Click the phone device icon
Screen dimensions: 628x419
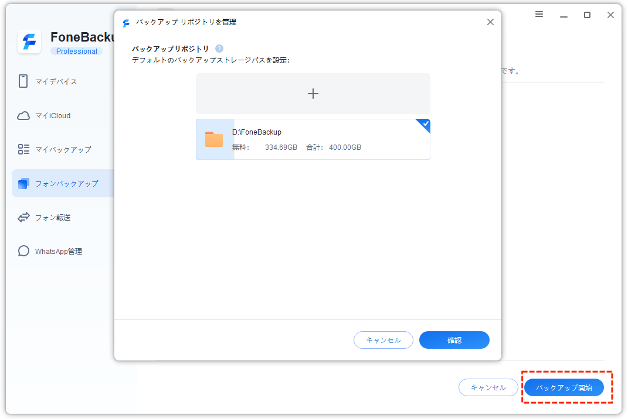[23, 81]
